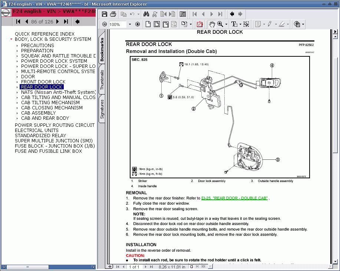The width and height of the screenshot is (340, 271).
Task: Set view to Fit Width icon
Action: click(x=165, y=24)
